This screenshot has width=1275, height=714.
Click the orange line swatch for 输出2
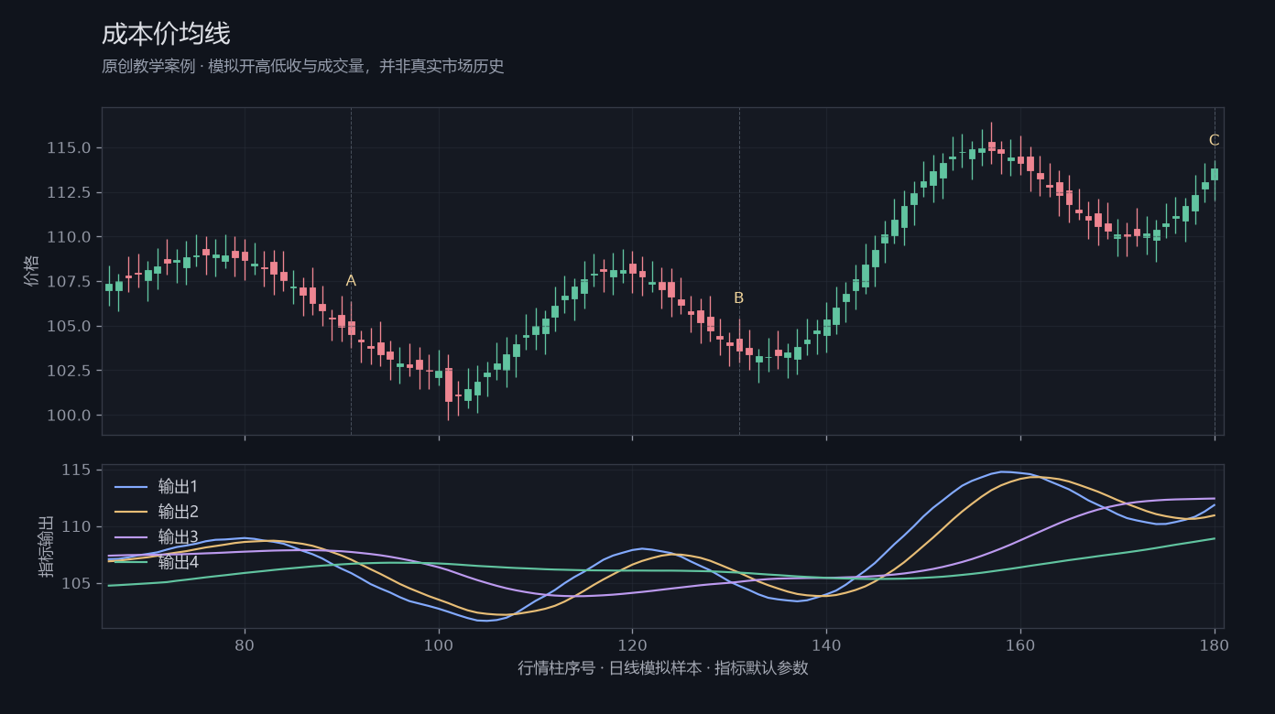coord(131,512)
